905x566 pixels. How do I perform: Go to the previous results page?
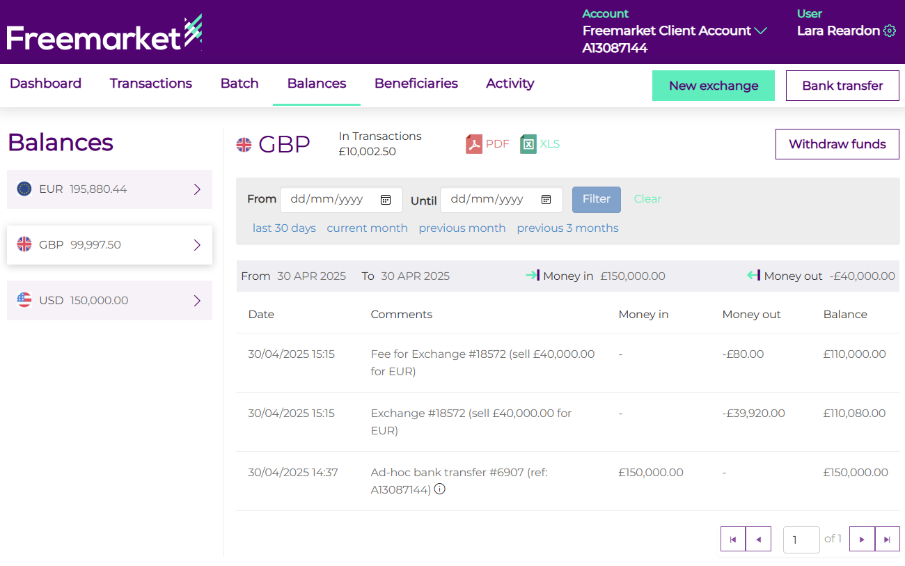coord(758,539)
